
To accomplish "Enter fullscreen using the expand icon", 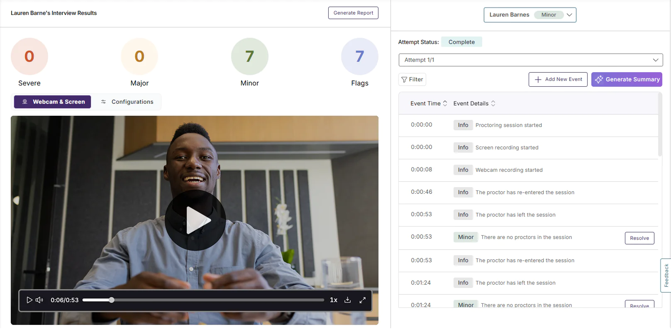I will [362, 300].
